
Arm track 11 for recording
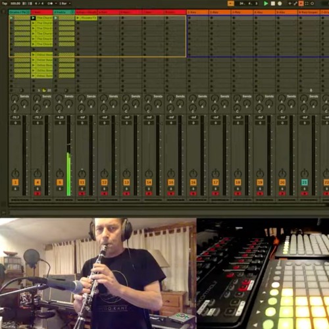[82, 193]
